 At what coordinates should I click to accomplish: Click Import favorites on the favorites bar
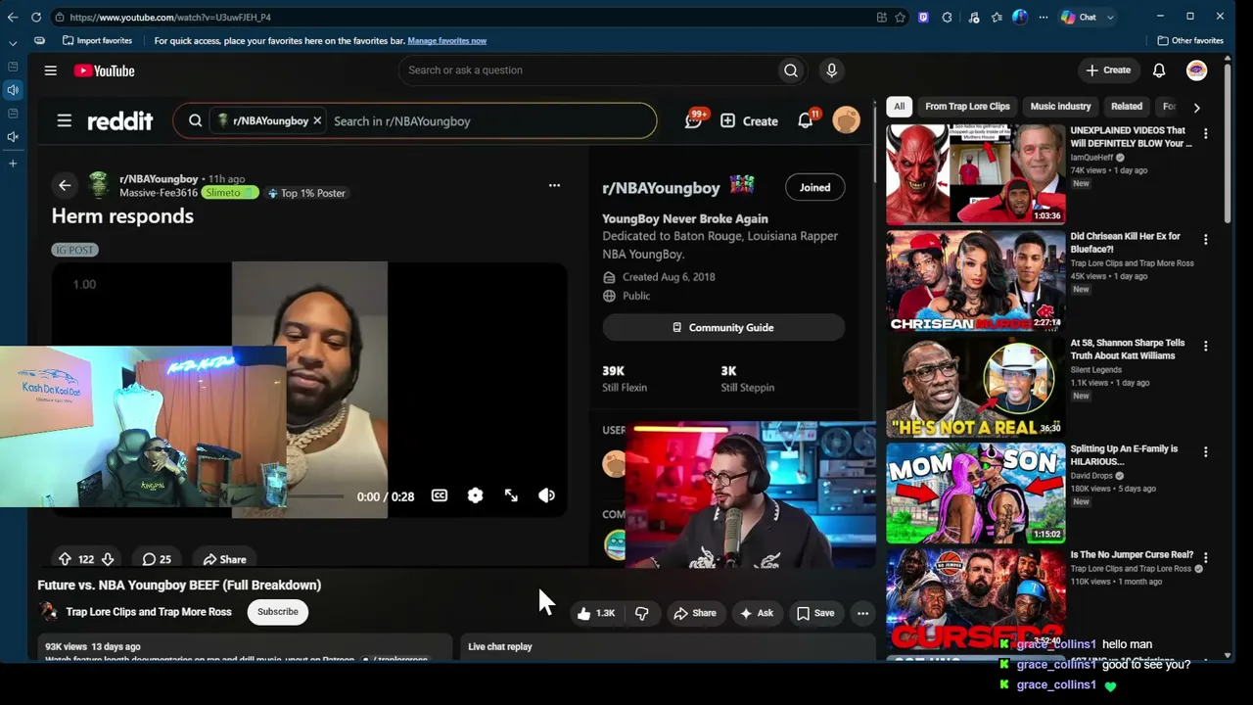pyautogui.click(x=97, y=40)
